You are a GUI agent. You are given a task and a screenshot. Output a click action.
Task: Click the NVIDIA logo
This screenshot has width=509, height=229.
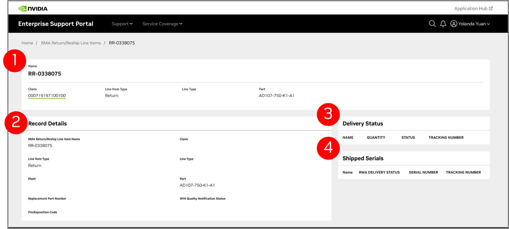(33, 9)
